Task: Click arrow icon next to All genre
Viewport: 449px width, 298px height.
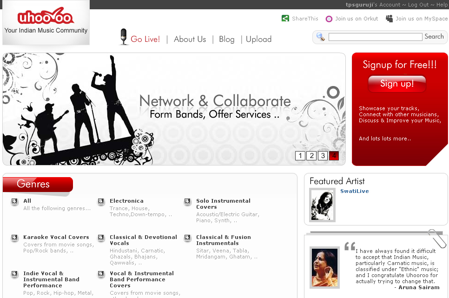Action: tap(14, 201)
